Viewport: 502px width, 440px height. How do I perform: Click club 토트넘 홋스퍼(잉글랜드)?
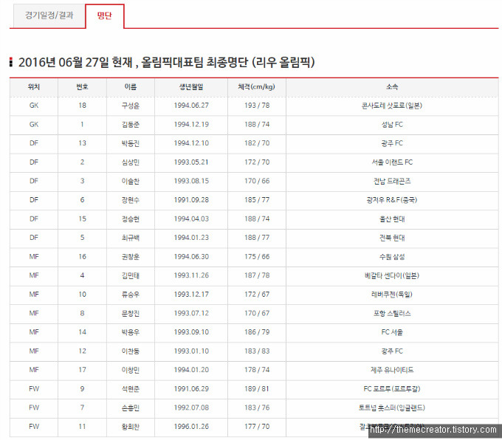pyautogui.click(x=392, y=408)
